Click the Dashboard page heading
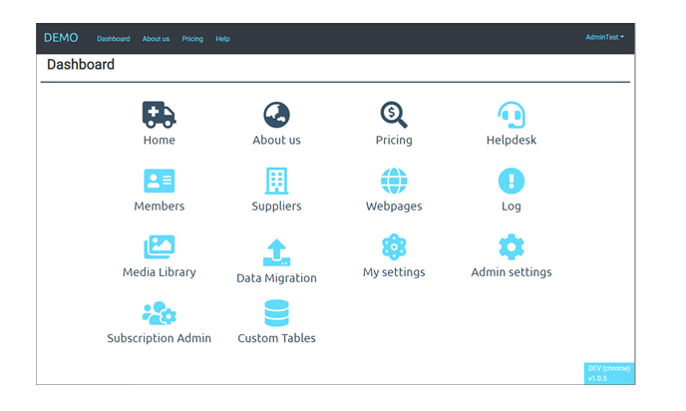This screenshot has height=411, width=686. tap(81, 65)
